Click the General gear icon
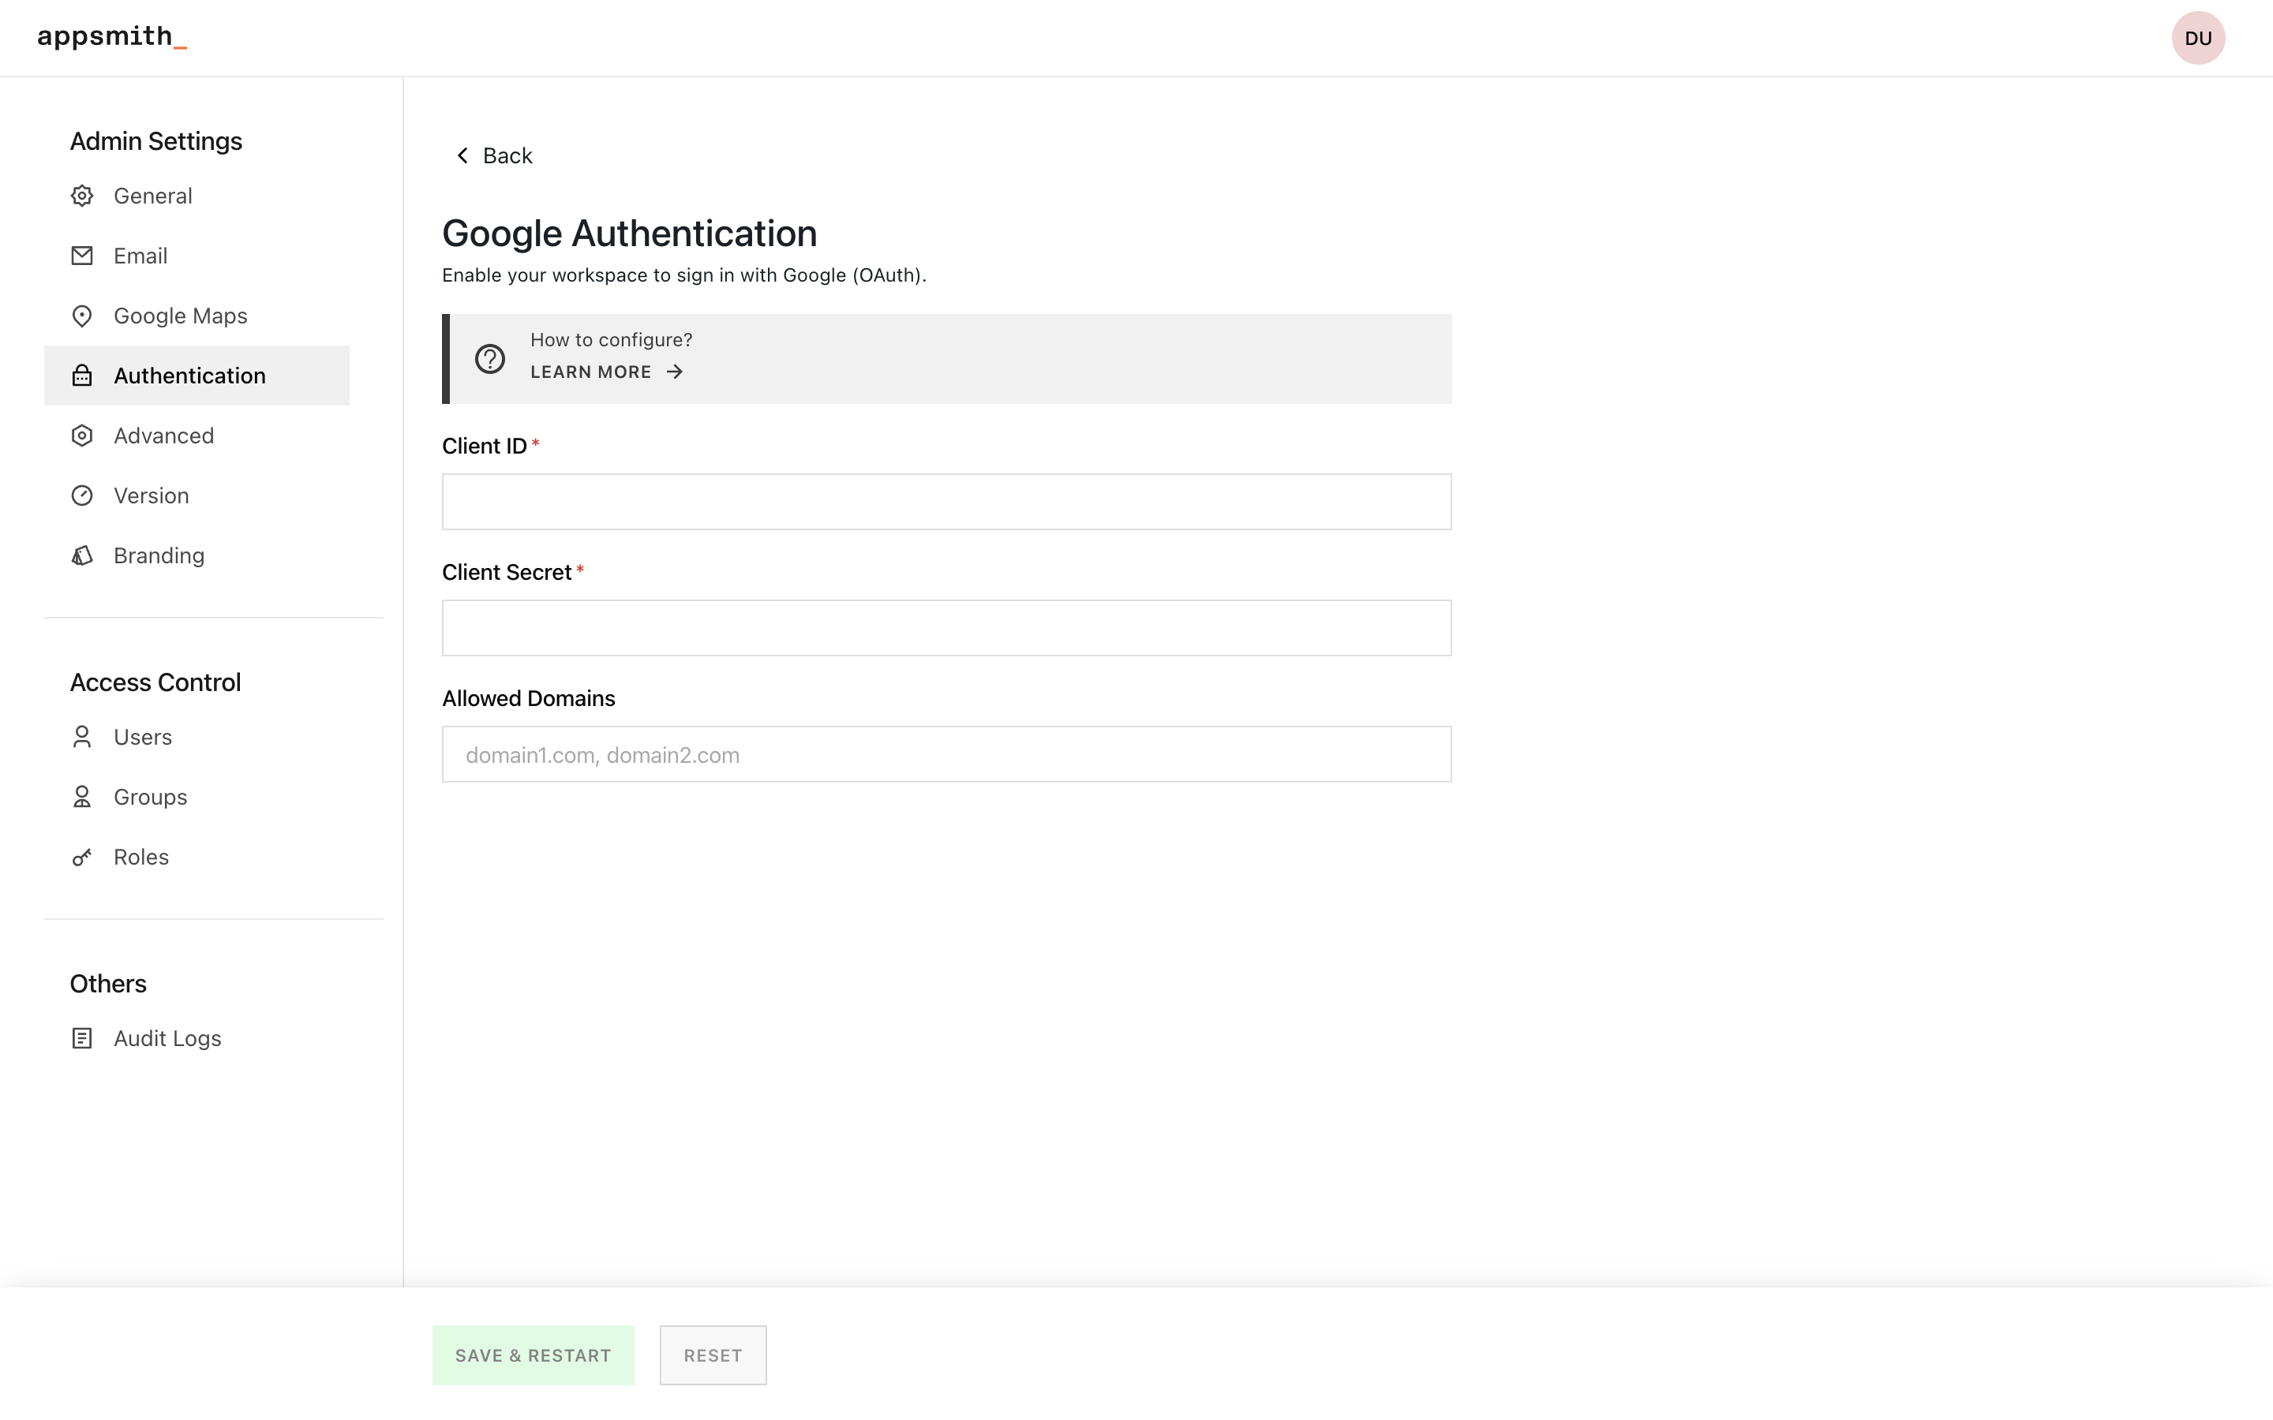Image resolution: width=2273 pixels, height=1420 pixels. point(82,196)
